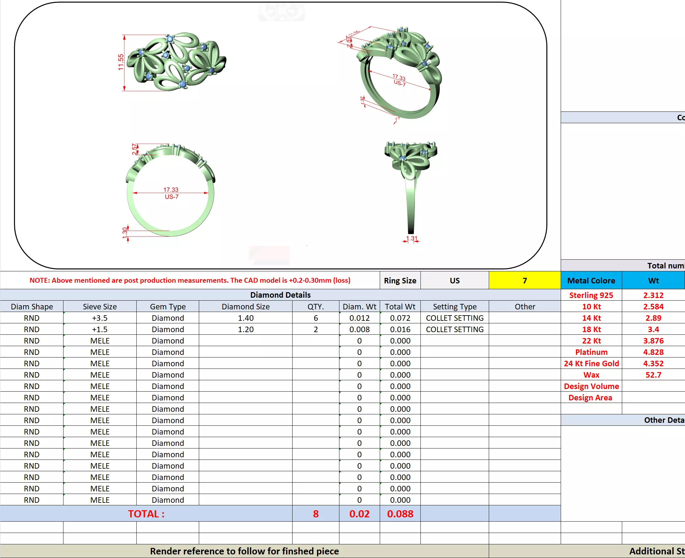Select the Sieve Size +3.5 cell
This screenshot has height=558, width=685.
pos(100,318)
